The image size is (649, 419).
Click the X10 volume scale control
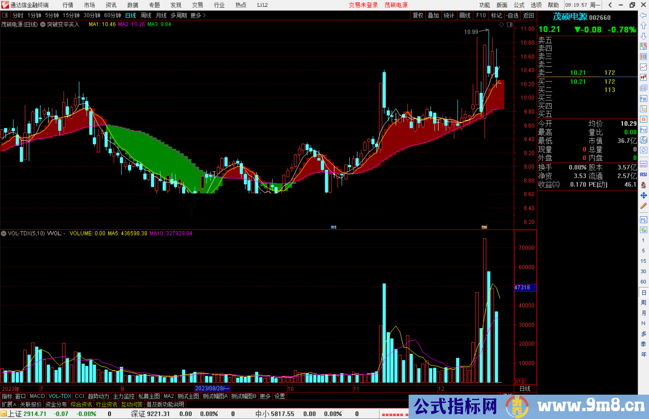pos(520,381)
